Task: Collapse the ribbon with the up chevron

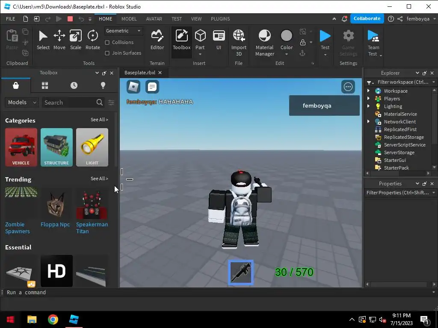Action: (334, 19)
